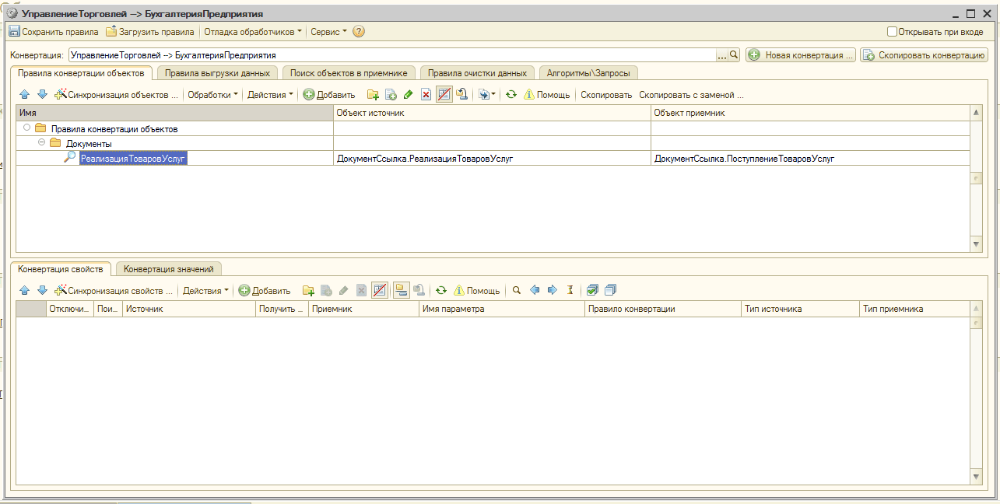This screenshot has width=1000, height=504.
Task: Open the Обработки dropdown menu
Action: point(212,94)
